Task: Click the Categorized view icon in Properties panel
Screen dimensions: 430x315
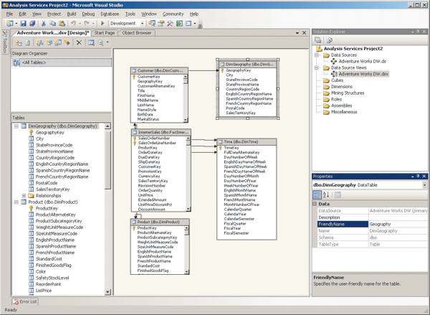Action: (x=317, y=195)
